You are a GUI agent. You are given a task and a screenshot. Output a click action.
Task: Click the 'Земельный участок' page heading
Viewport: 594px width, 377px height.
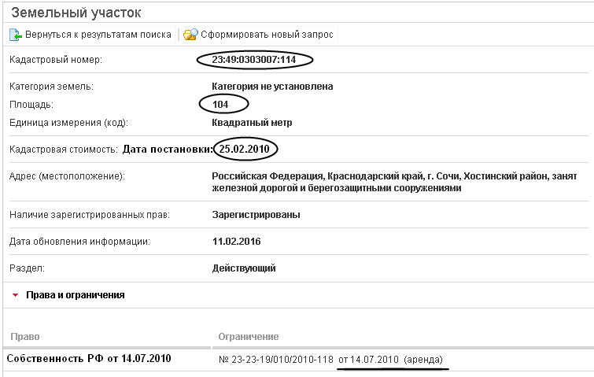click(x=77, y=13)
